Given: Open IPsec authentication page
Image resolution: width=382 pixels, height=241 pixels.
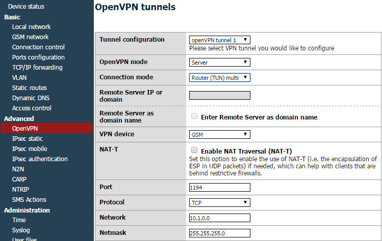Looking at the screenshot, I should (x=40, y=159).
